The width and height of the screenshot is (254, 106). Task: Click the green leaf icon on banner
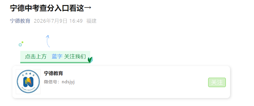coord(90,60)
